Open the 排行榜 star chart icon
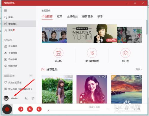The height and width of the screenshot is (116, 149). (x=125, y=53)
